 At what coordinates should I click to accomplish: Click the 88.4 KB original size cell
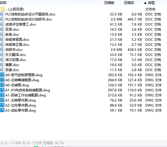pyautogui.click(x=116, y=105)
